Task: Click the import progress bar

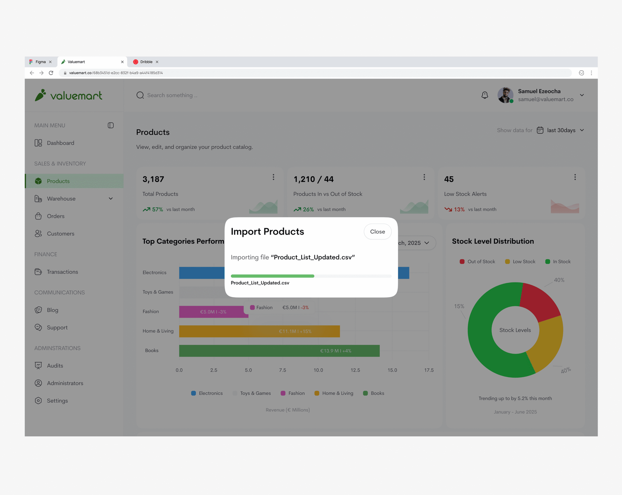Action: tap(311, 276)
